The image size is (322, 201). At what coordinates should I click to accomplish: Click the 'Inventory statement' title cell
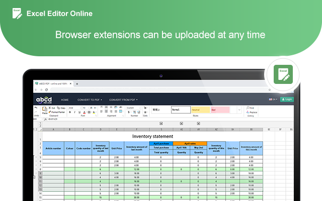(152, 136)
